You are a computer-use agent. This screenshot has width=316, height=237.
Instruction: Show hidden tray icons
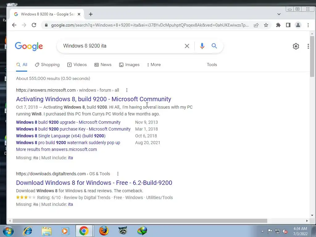click(262, 231)
